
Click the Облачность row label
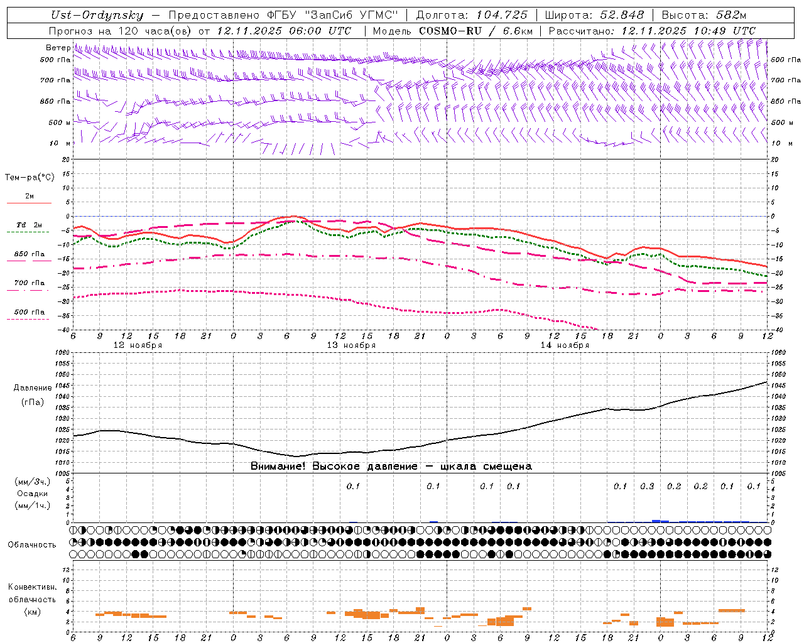pyautogui.click(x=32, y=544)
